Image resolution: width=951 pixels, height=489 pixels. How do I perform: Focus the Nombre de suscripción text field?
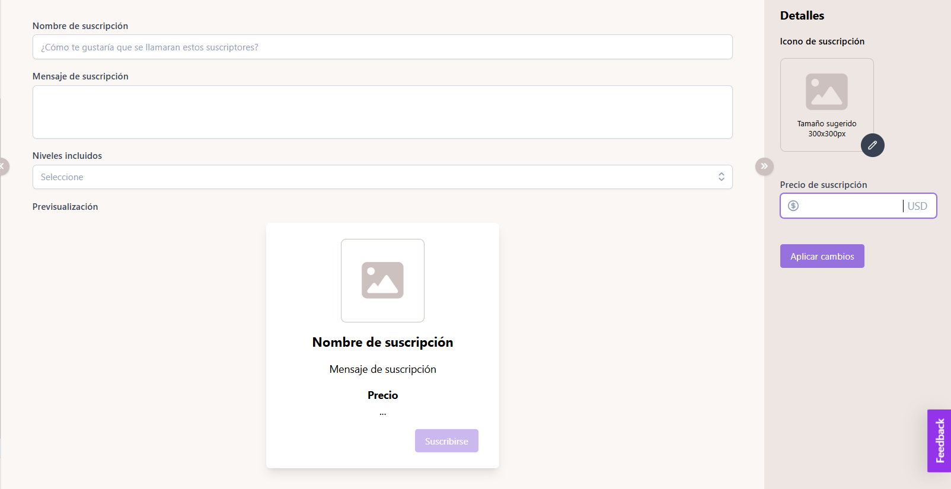[382, 47]
